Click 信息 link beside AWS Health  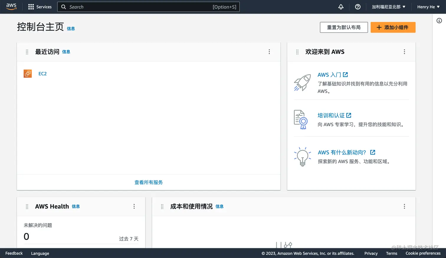click(x=76, y=206)
